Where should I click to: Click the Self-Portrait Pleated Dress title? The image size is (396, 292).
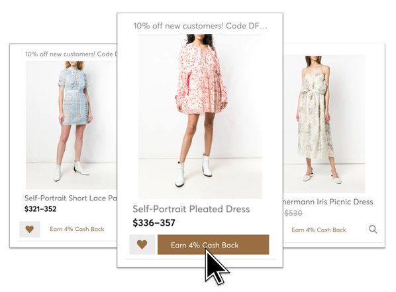pyautogui.click(x=191, y=209)
